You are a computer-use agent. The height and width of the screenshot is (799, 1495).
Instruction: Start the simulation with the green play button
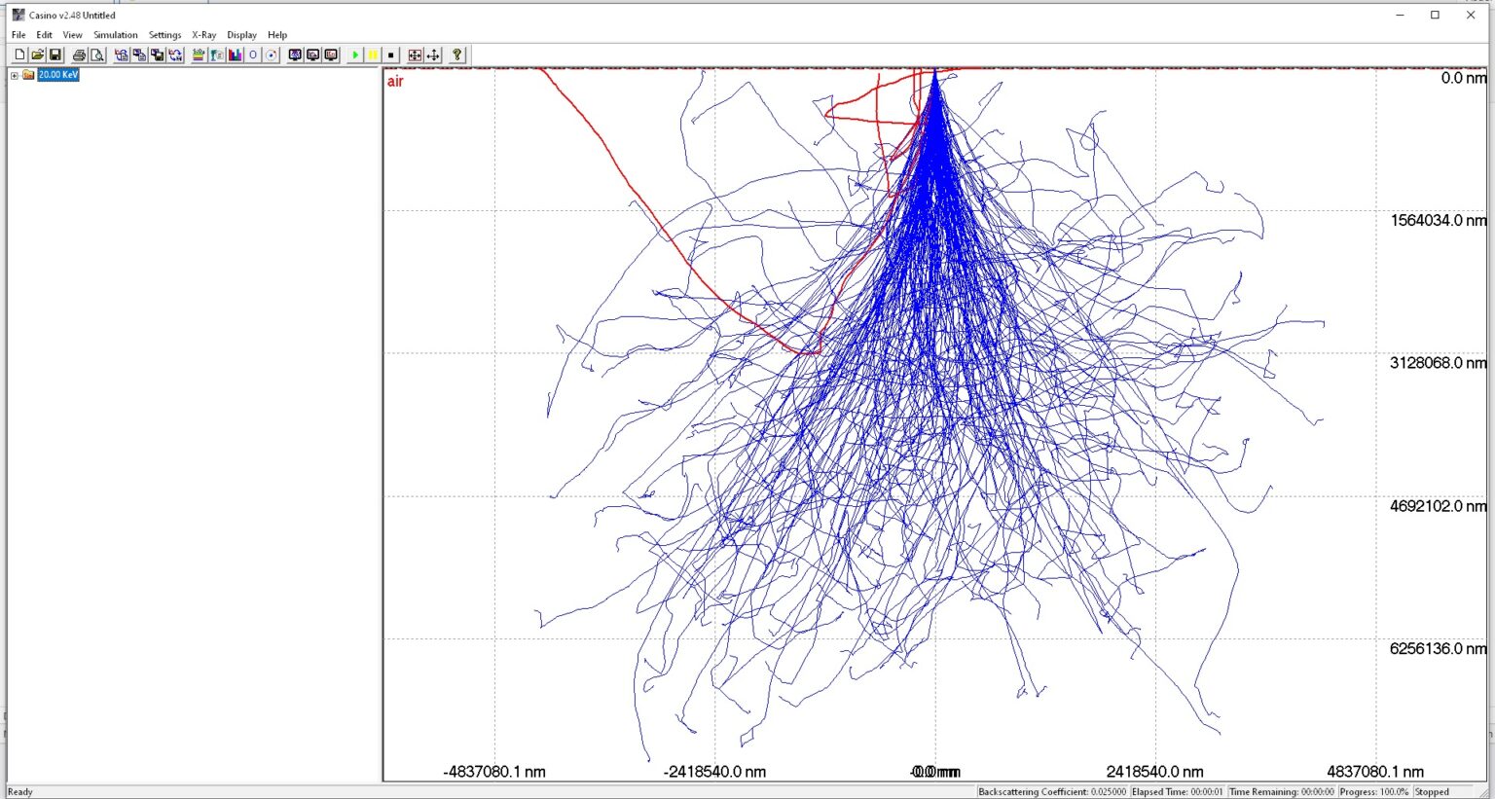coord(354,55)
